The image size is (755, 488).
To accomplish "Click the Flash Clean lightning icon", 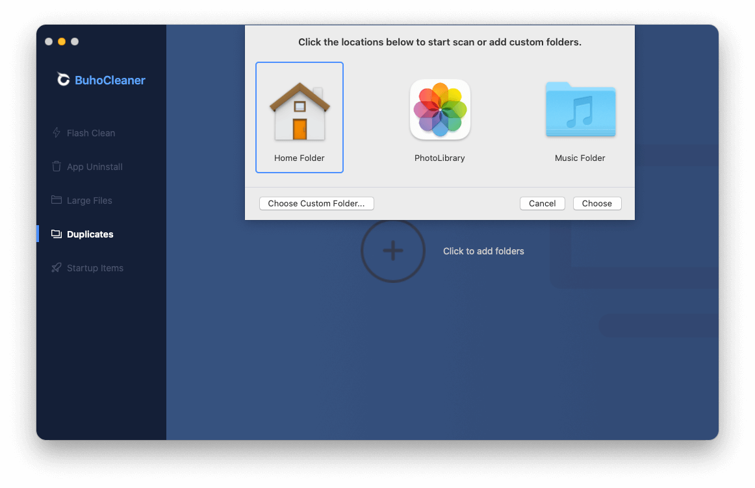I will coord(57,132).
